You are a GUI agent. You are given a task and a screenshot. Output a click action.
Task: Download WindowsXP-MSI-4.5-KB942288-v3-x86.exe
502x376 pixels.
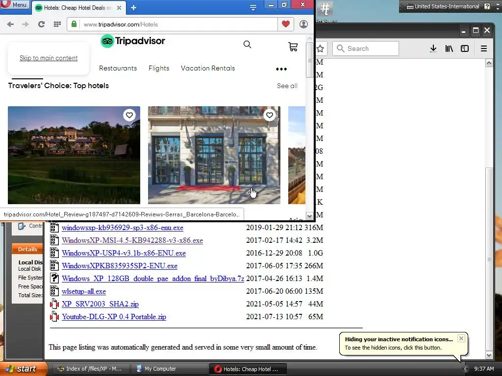132,240
